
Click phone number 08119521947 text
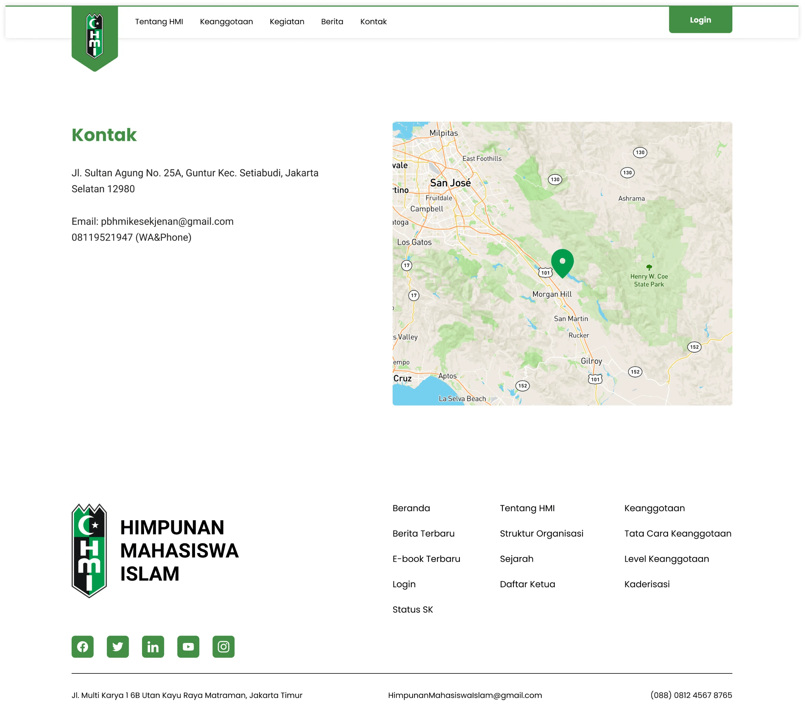102,237
